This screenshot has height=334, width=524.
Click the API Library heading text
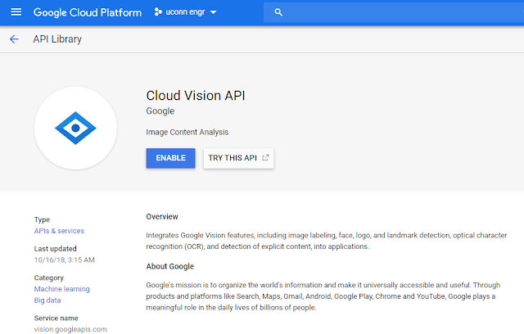(57, 39)
